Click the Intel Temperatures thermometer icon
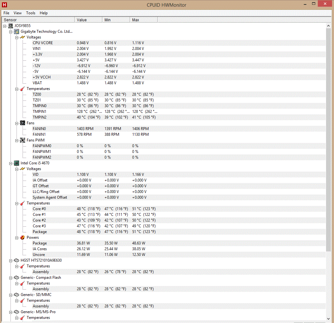Screen dimensions: 334x323 pyautogui.click(x=23, y=203)
